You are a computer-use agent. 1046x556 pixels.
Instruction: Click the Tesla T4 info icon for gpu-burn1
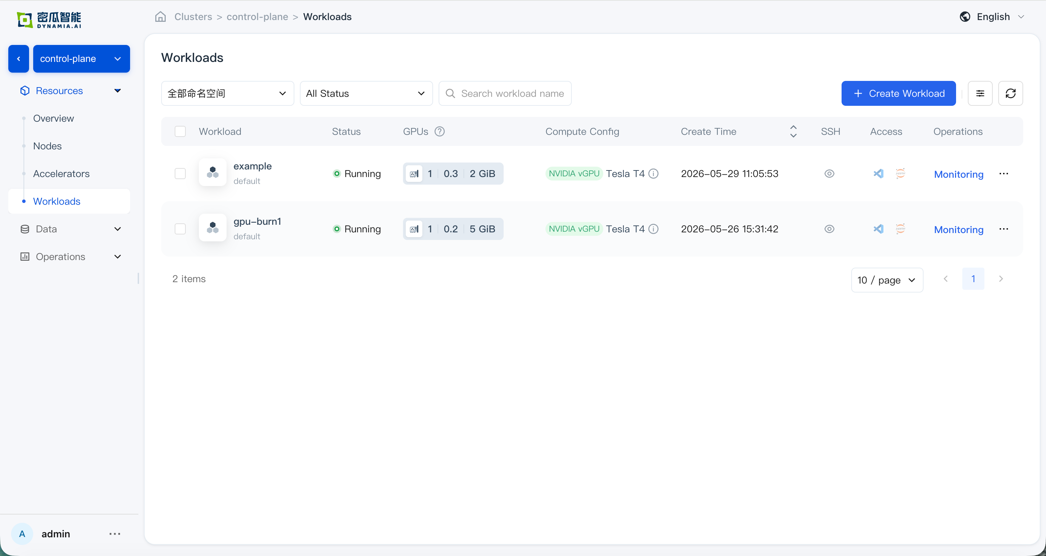pyautogui.click(x=653, y=229)
